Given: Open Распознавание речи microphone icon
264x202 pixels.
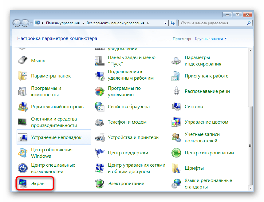Looking at the screenshot, I should 177,91.
